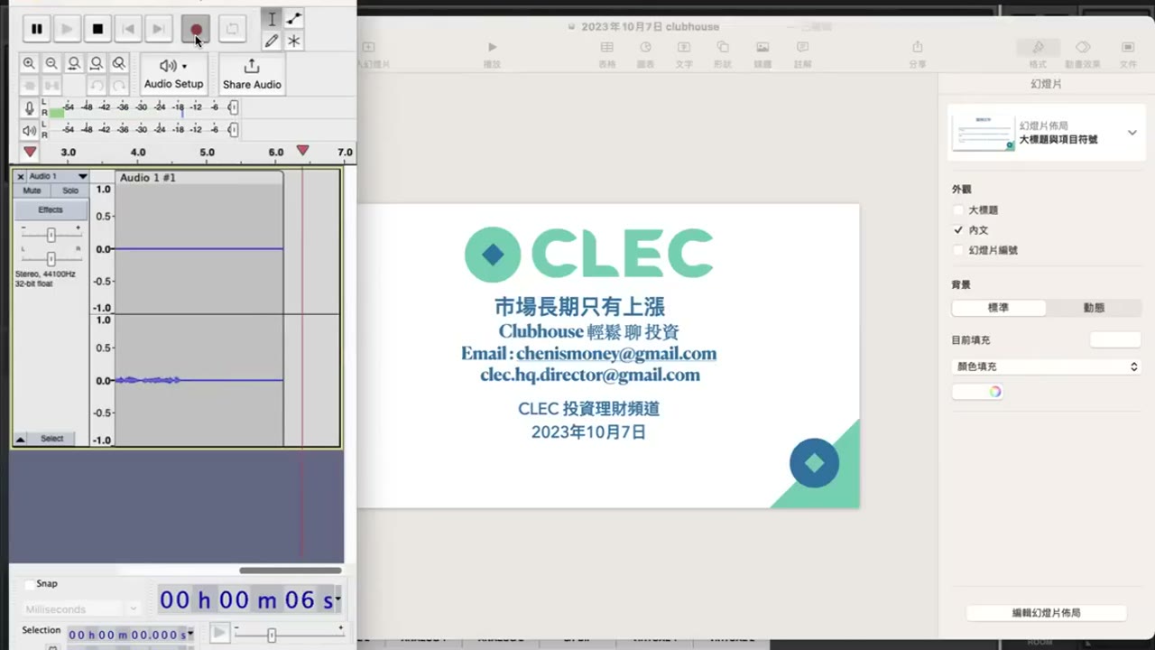Collapse Audio 1 track with triangle button
Image resolution: width=1155 pixels, height=650 pixels.
pos(21,439)
